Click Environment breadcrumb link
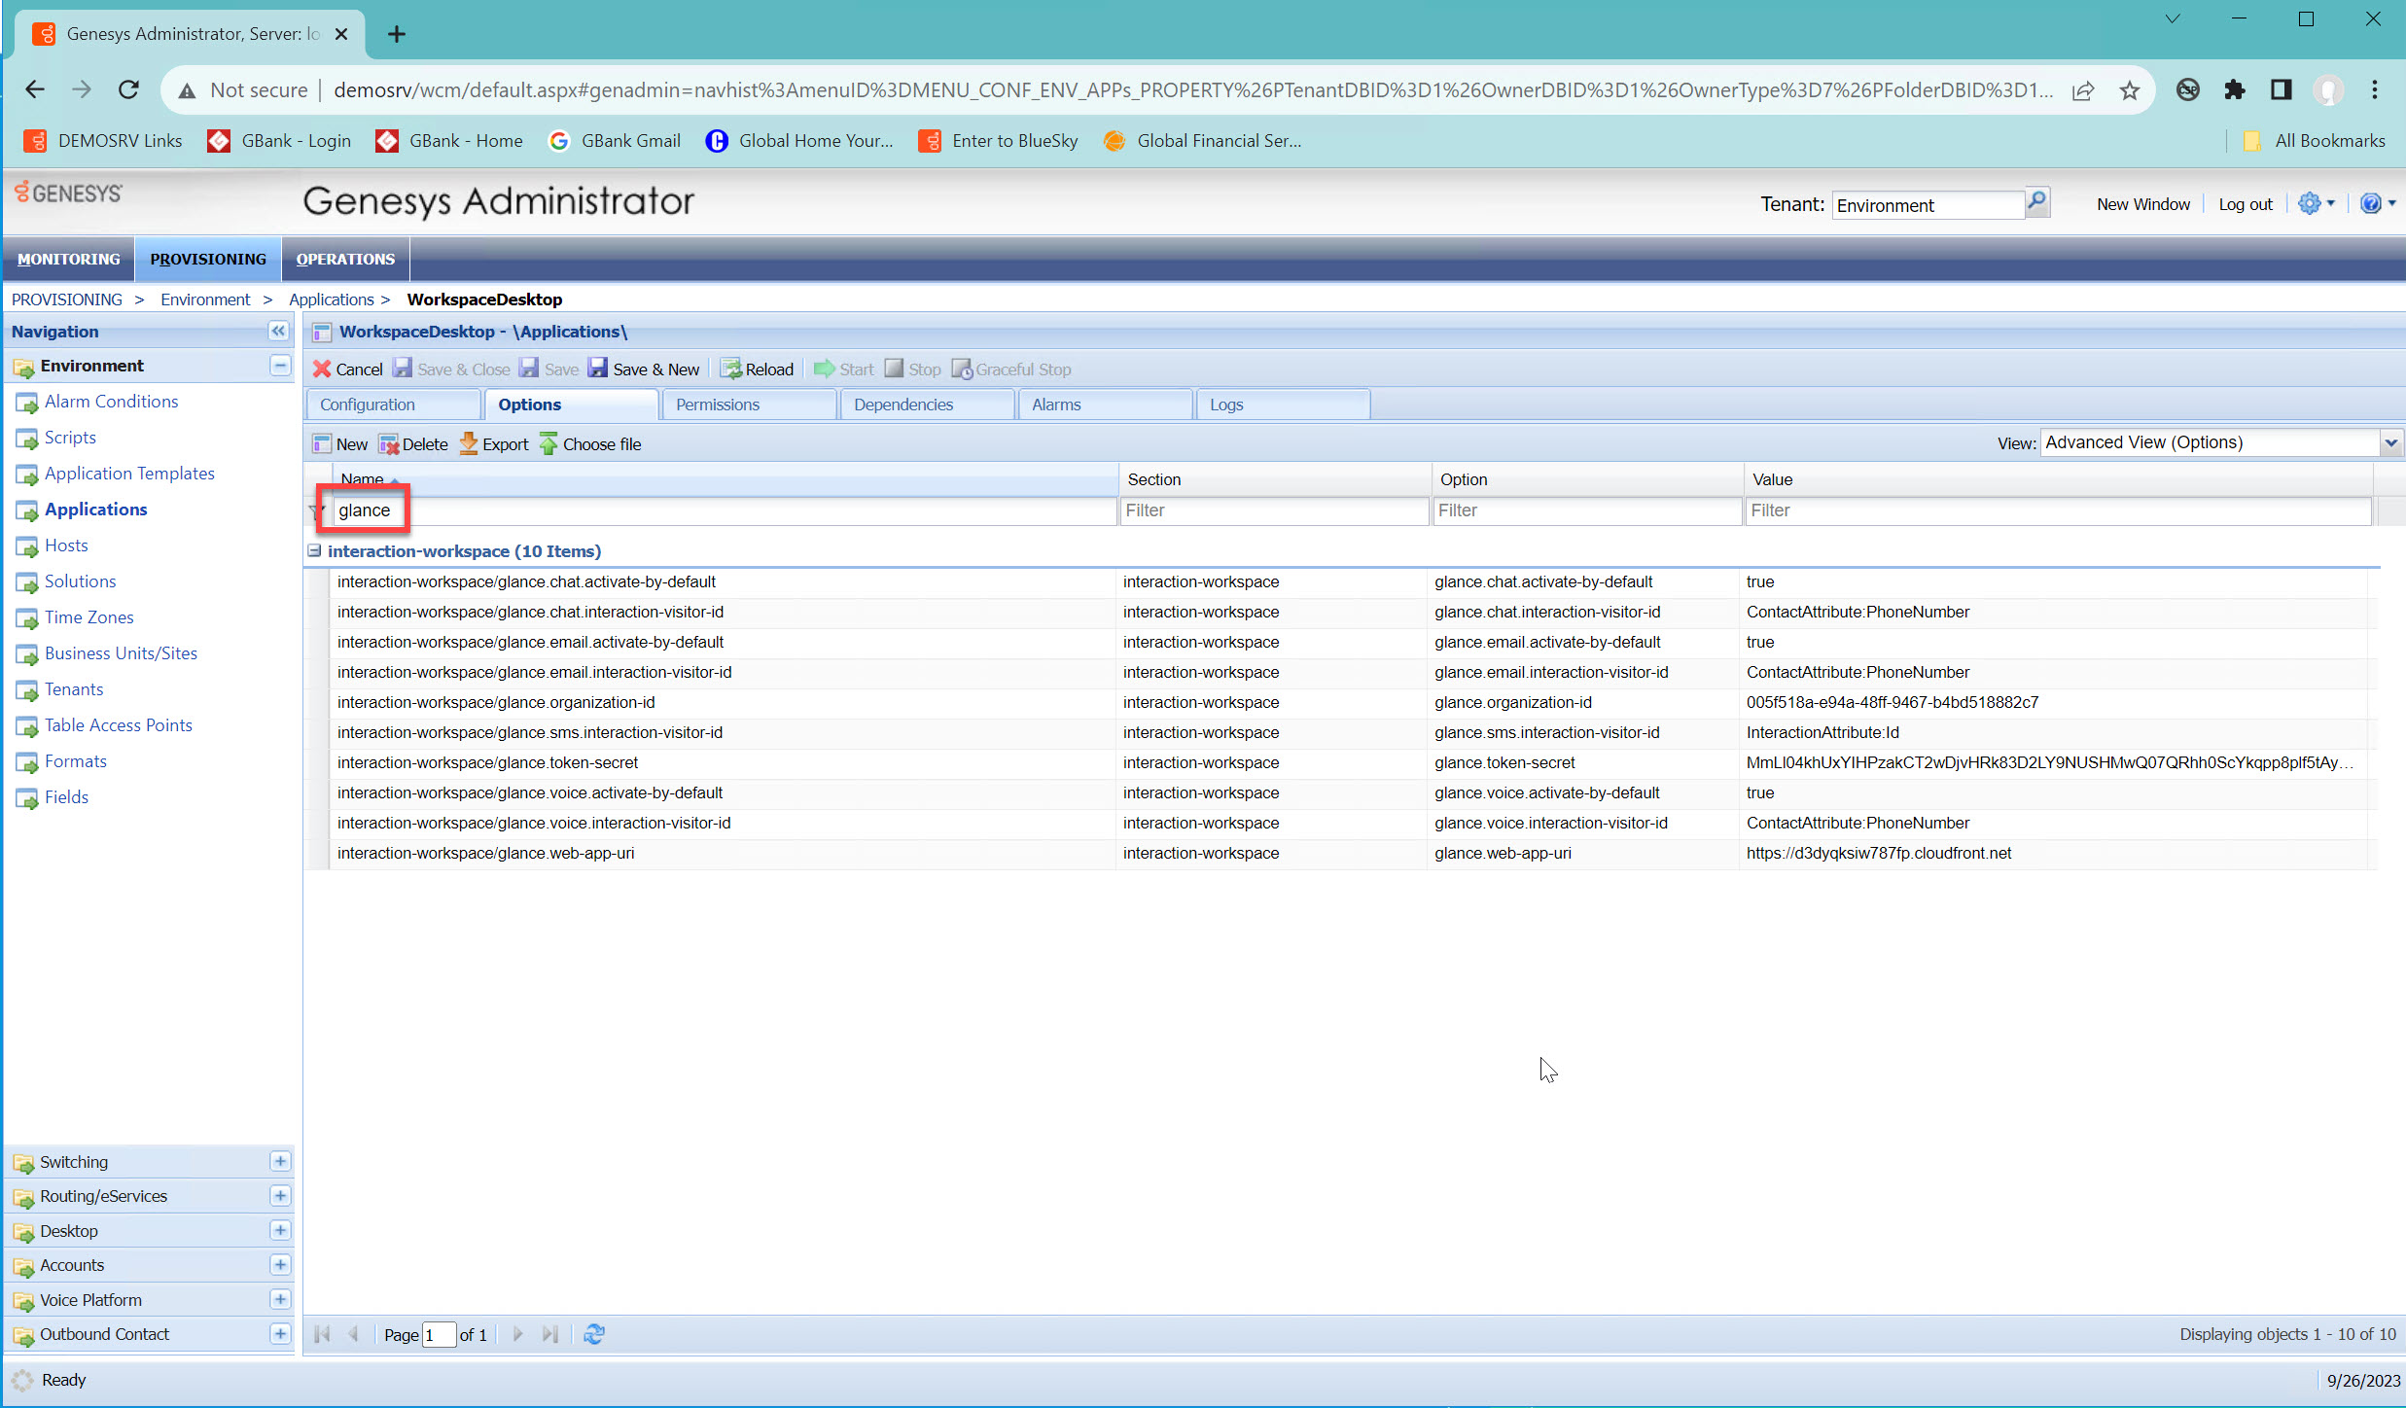This screenshot has width=2406, height=1408. 205,299
